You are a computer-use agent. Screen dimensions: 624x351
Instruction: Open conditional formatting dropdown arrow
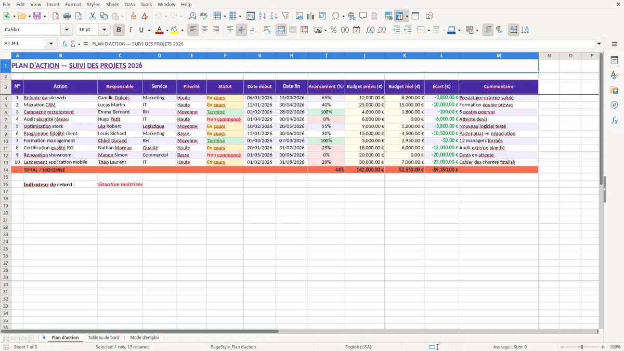[477, 30]
